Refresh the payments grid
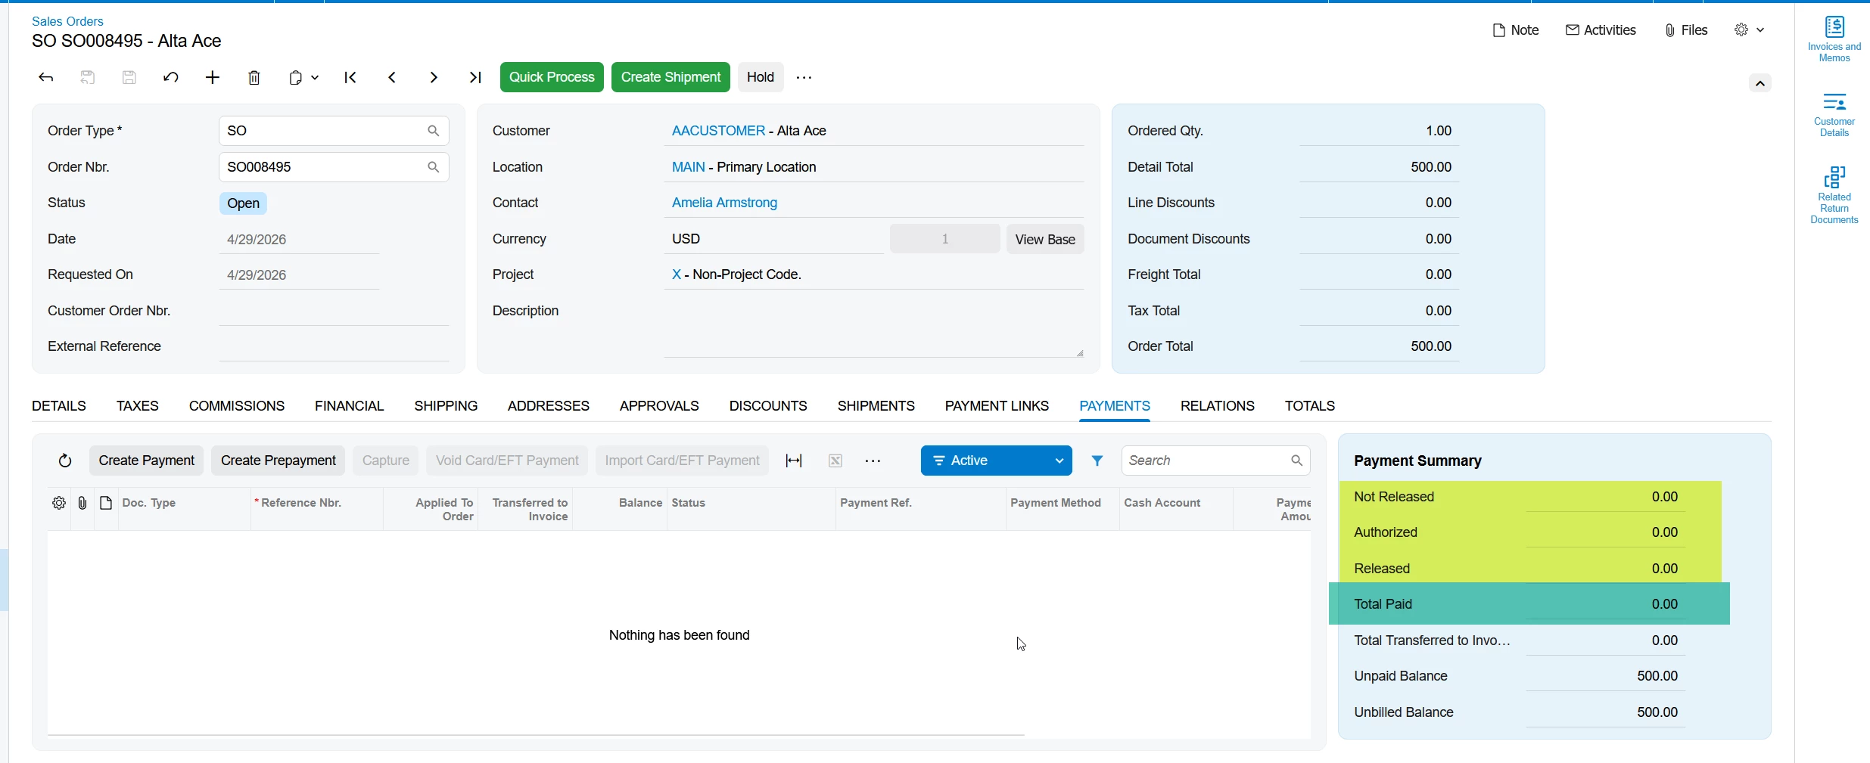 (65, 461)
